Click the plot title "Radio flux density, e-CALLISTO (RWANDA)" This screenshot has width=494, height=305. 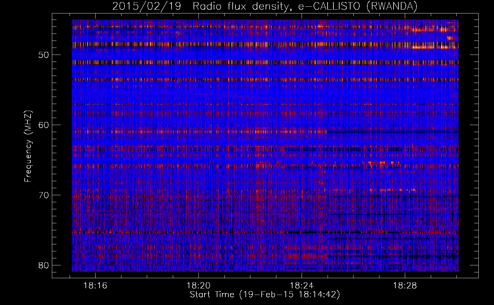pyautogui.click(x=305, y=6)
